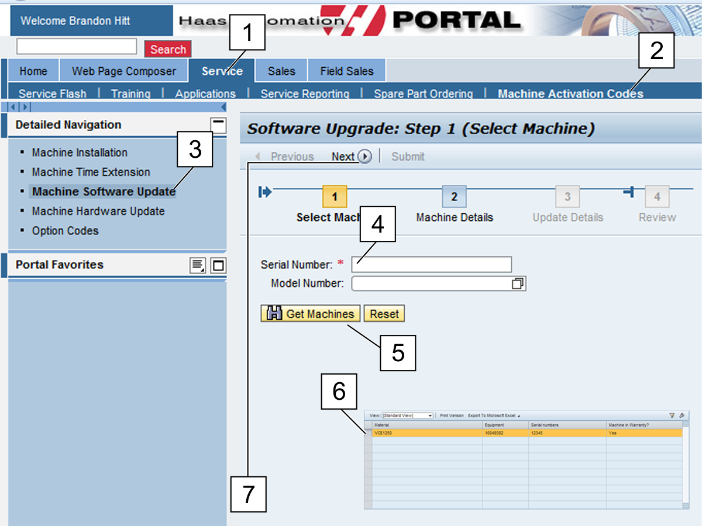Screen dimensions: 702x526
Task: Focus the portal search text box
Action: pyautogui.click(x=77, y=46)
